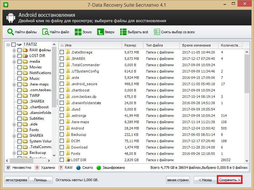Screen dimensions: 254x190
Task: Click the LOST DIR unknown folder icon in list
Action: click(68, 160)
